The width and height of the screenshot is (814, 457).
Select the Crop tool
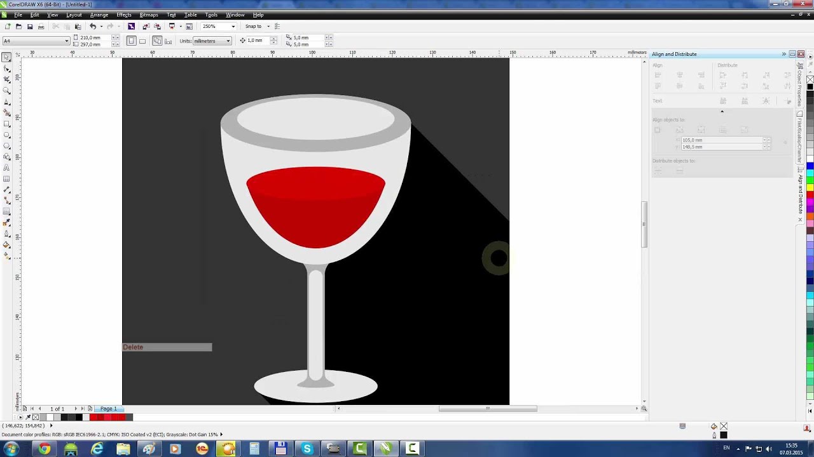[x=6, y=79]
